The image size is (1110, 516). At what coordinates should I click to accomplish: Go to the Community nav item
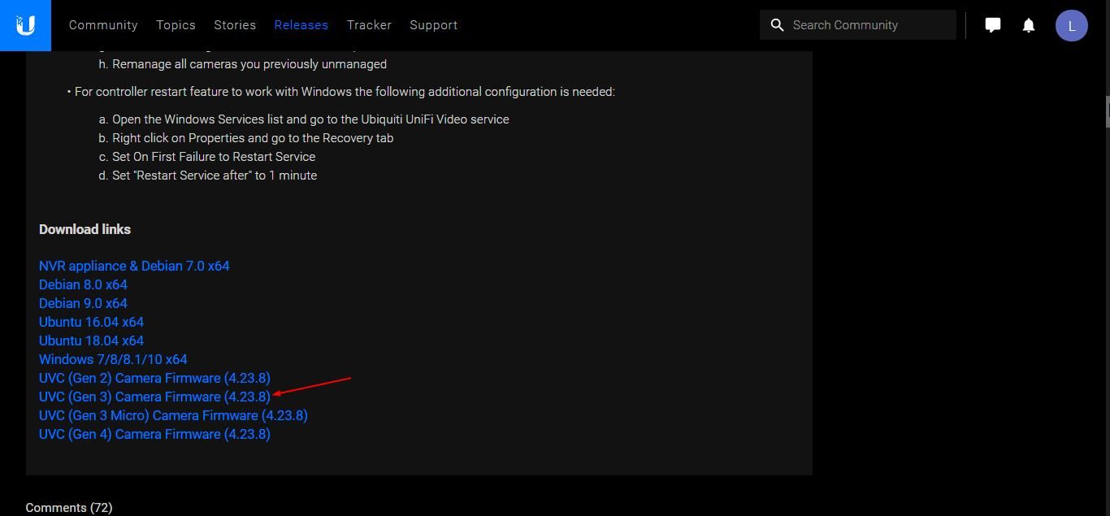point(103,25)
